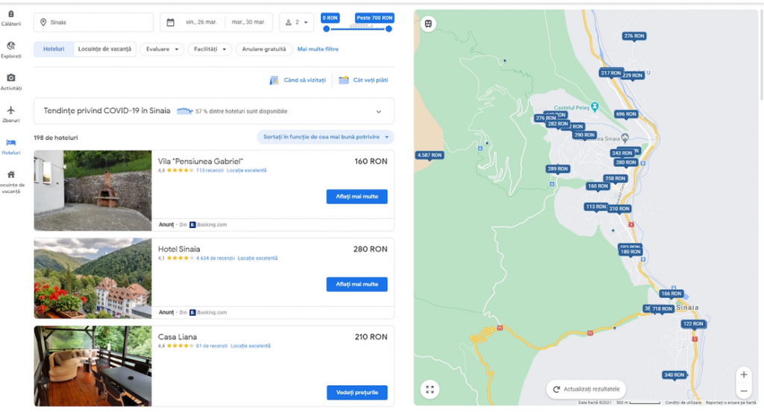Switch to the Când să vizitați tab
Image resolution: width=764 pixels, height=412 pixels.
(298, 80)
